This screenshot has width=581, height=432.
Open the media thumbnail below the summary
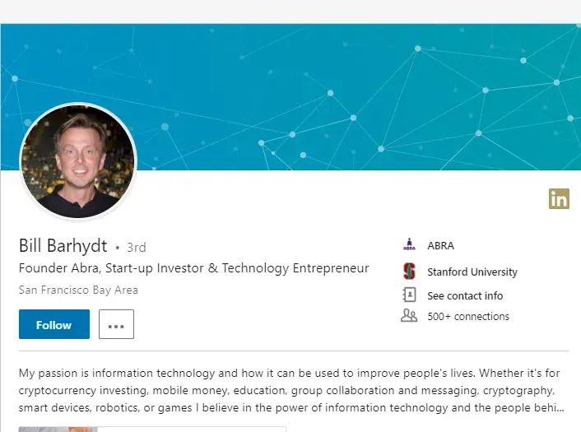[x=58, y=429]
